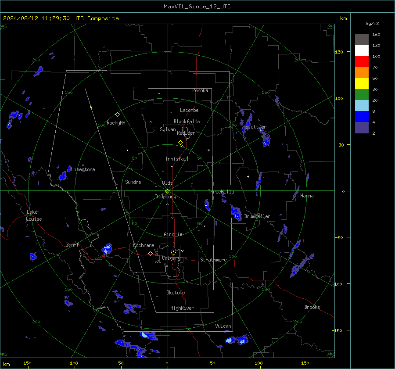The width and height of the screenshot is (395, 369).
Task: Click the Airdrie city label
Action: tap(173, 234)
